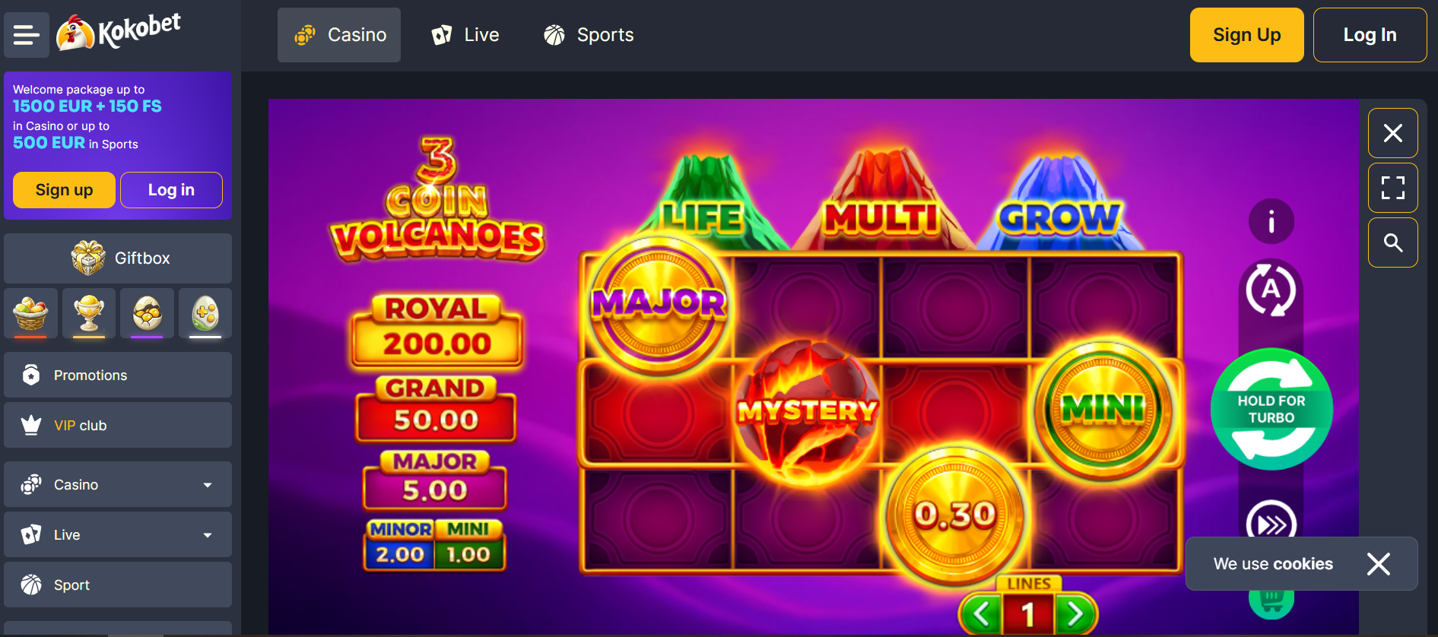Viewport: 1438px width, 637px height.
Task: Select the egg basket bonus icon
Action: point(30,313)
